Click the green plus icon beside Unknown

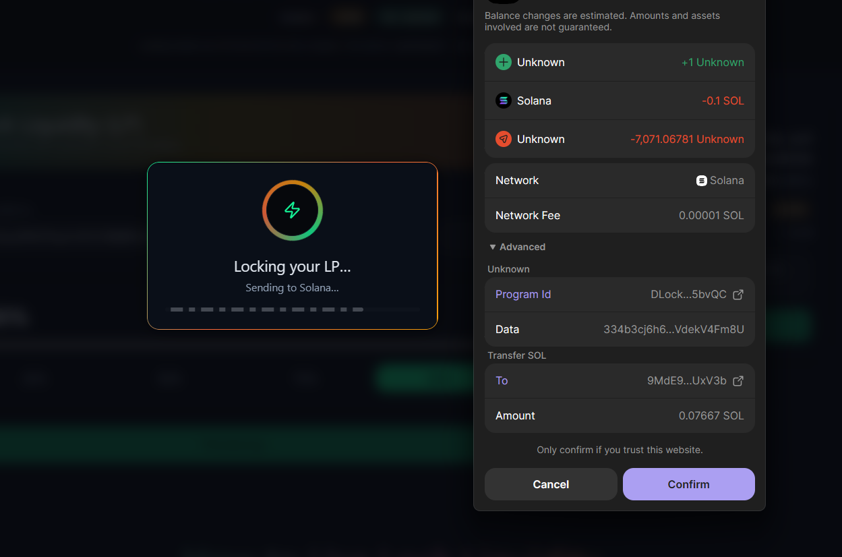click(504, 62)
